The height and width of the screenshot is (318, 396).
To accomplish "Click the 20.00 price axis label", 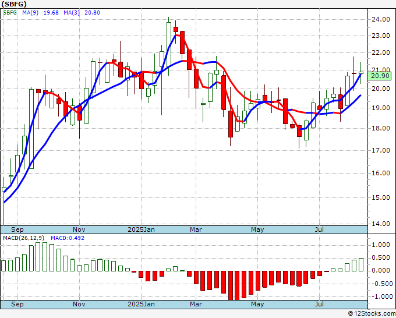I will 381,89.
